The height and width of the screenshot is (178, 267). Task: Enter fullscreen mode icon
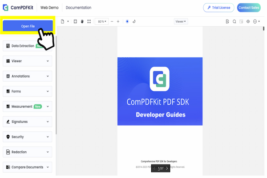click(89, 21)
